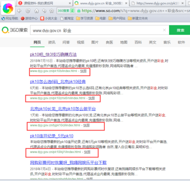
Task: Go back with the back arrow
Action: pos(19,11)
